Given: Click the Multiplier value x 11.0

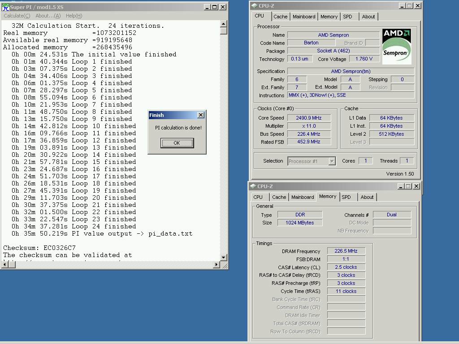Looking at the screenshot, I should (x=309, y=126).
